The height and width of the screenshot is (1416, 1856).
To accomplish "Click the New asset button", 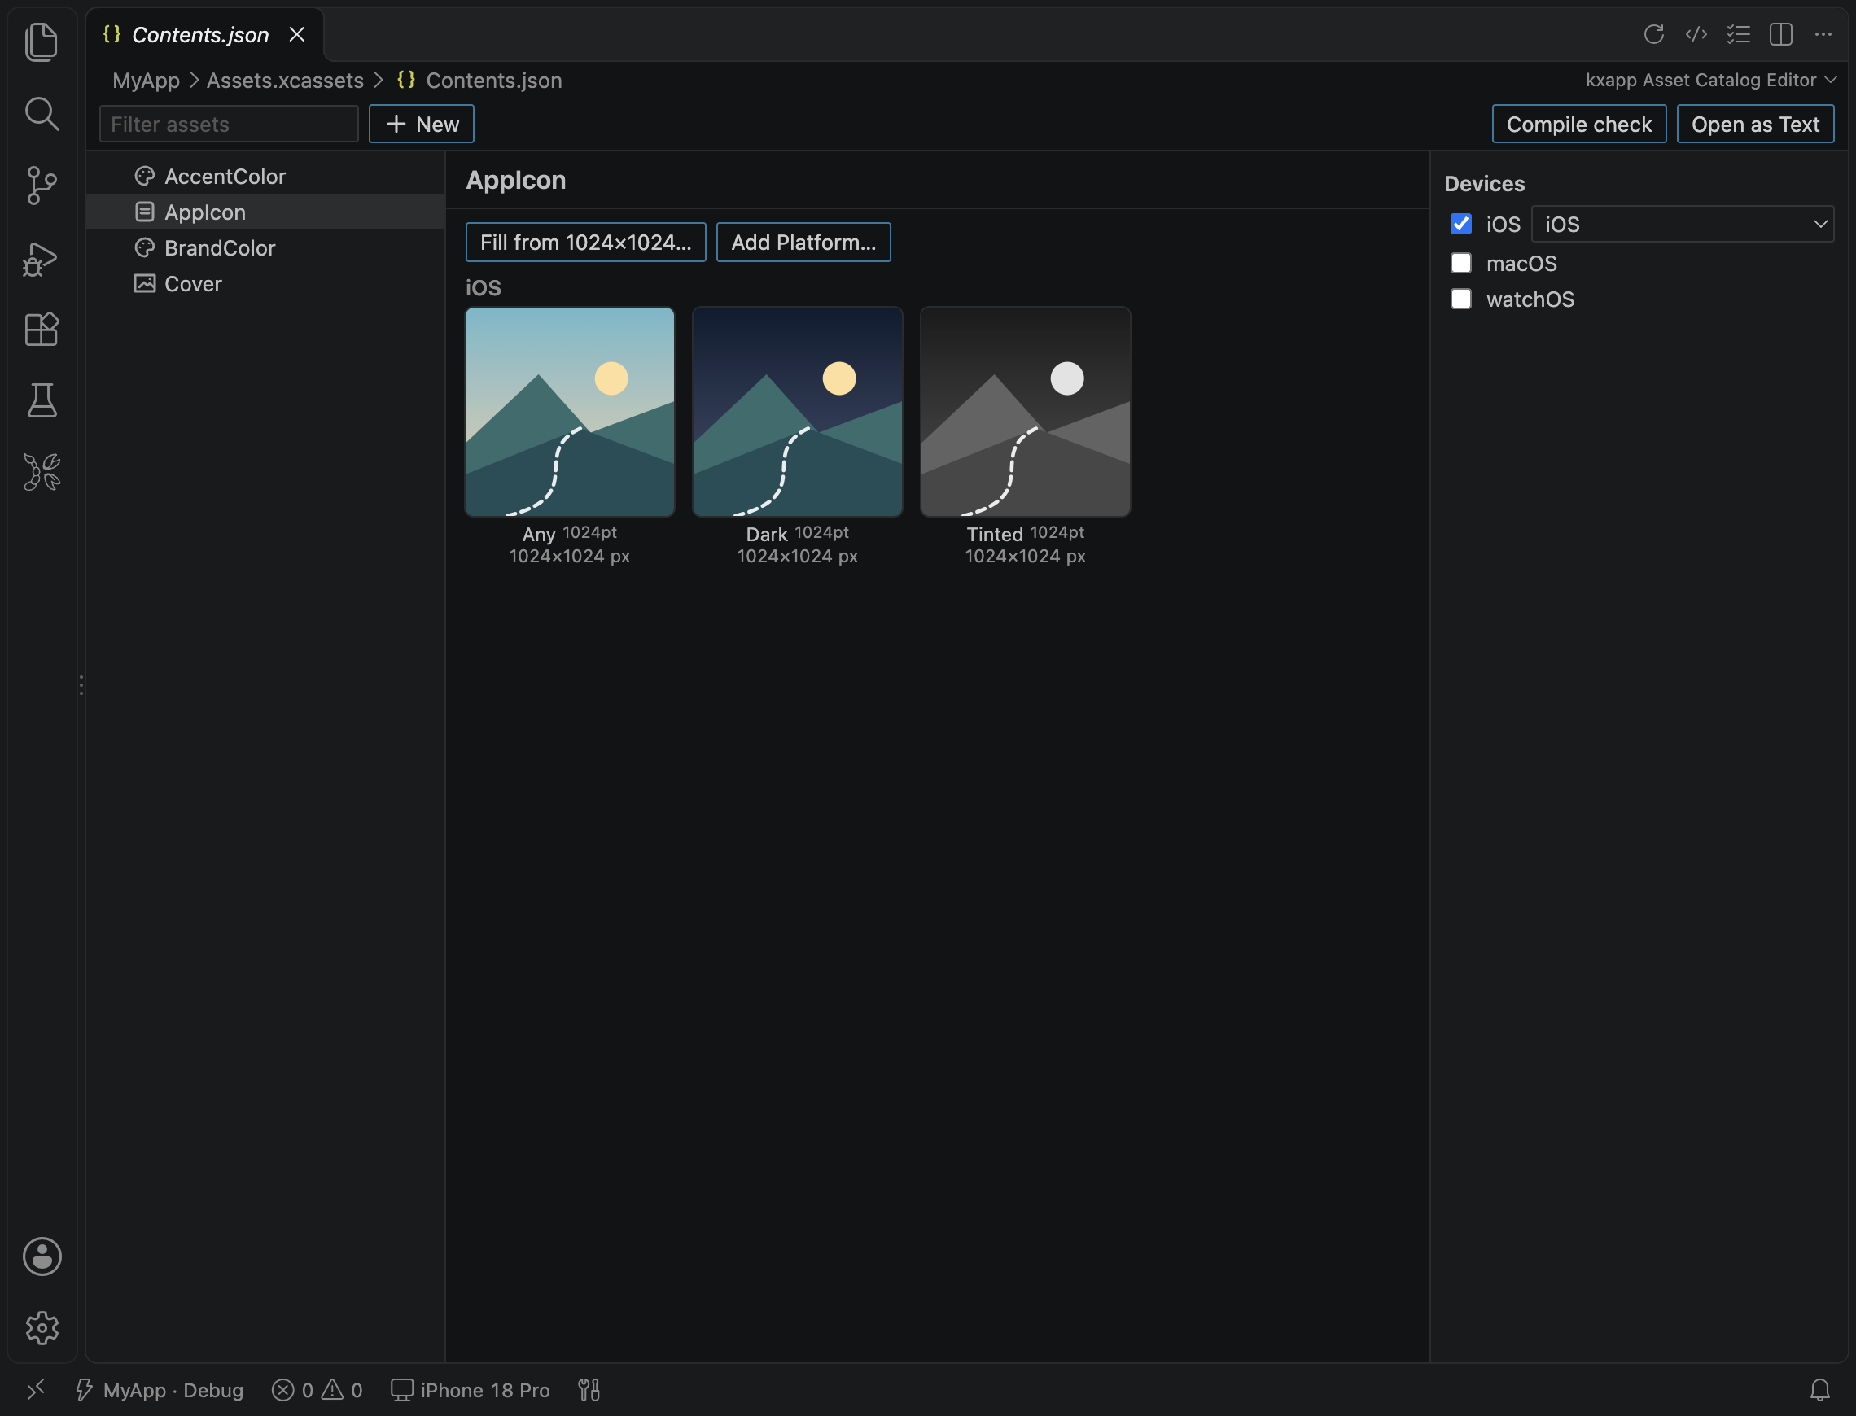I will click(x=422, y=124).
